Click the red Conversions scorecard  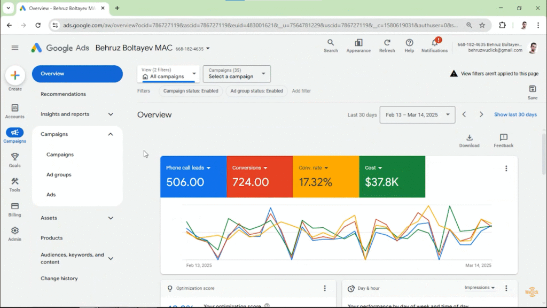[260, 176]
